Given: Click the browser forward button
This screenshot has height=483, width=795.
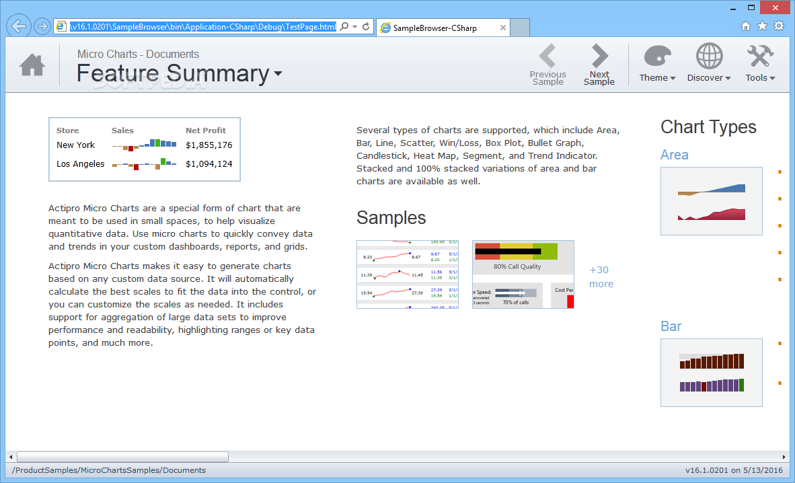Looking at the screenshot, I should coord(42,26).
